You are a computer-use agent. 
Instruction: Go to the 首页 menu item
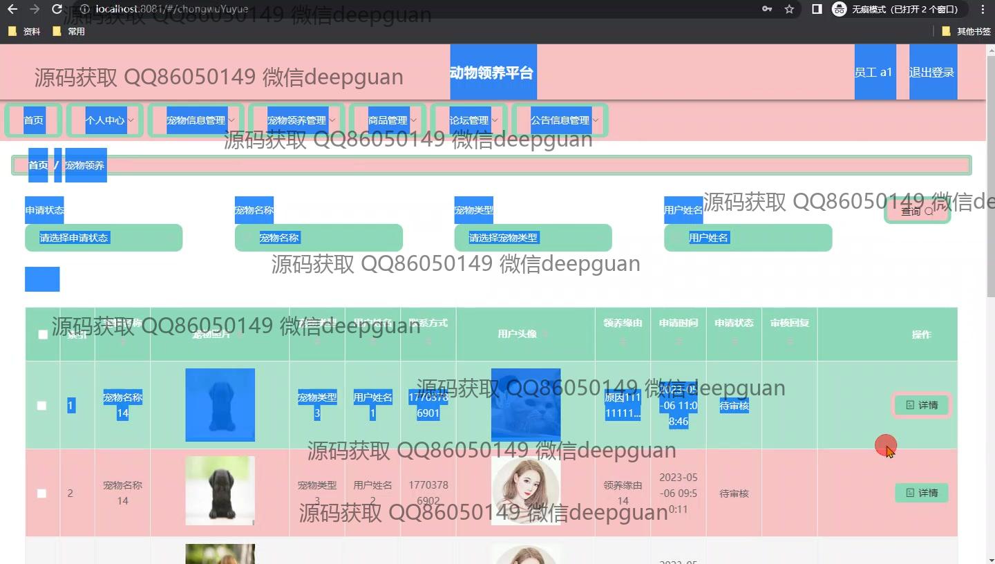(34, 120)
